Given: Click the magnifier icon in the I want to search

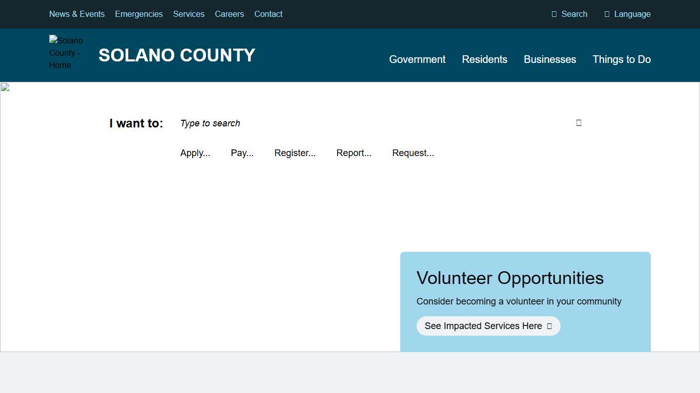Looking at the screenshot, I should pos(579,123).
